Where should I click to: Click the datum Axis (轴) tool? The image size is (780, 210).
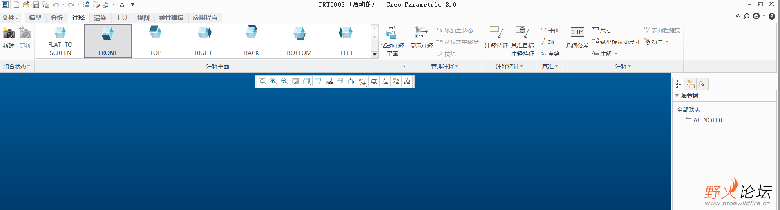[548, 42]
